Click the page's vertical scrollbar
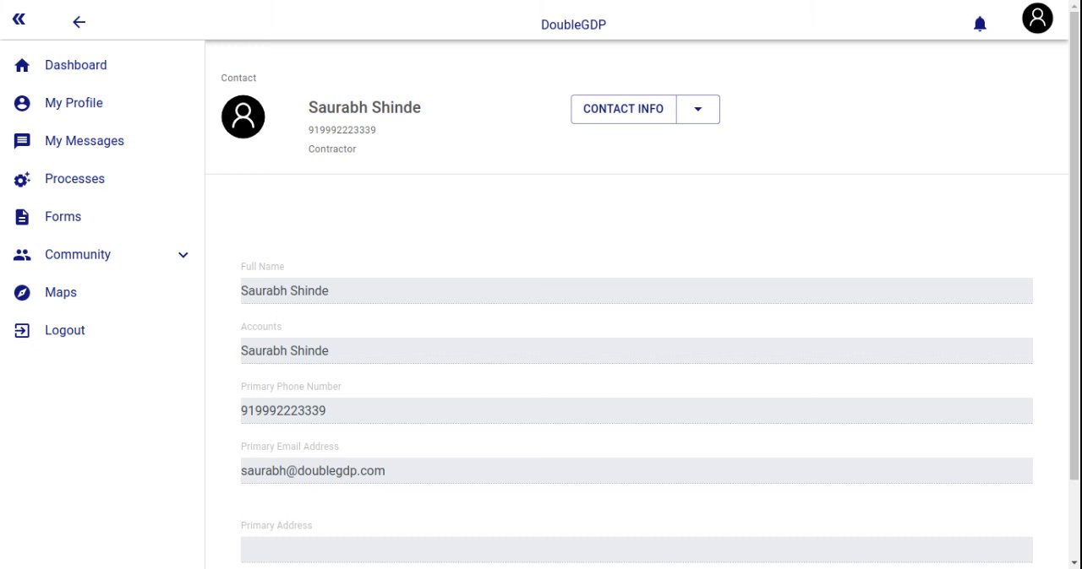Viewport: 1082px width, 569px height. coord(1074,253)
